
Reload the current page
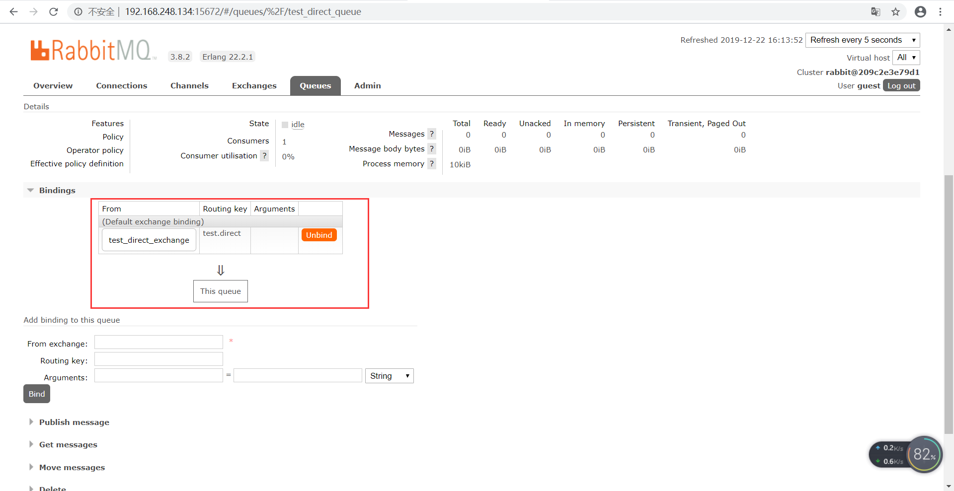[54, 11]
